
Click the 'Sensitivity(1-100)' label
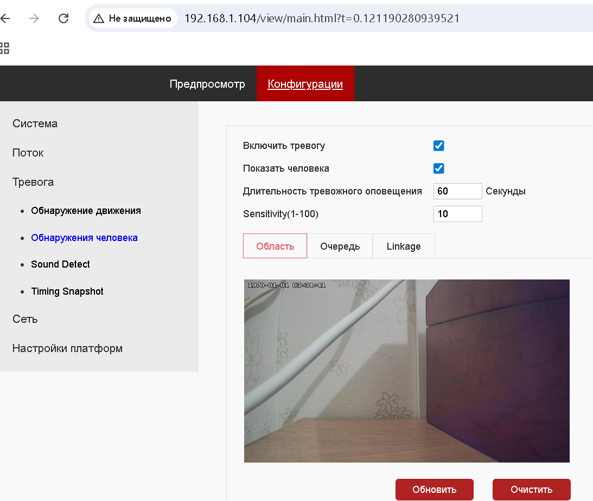[280, 214]
